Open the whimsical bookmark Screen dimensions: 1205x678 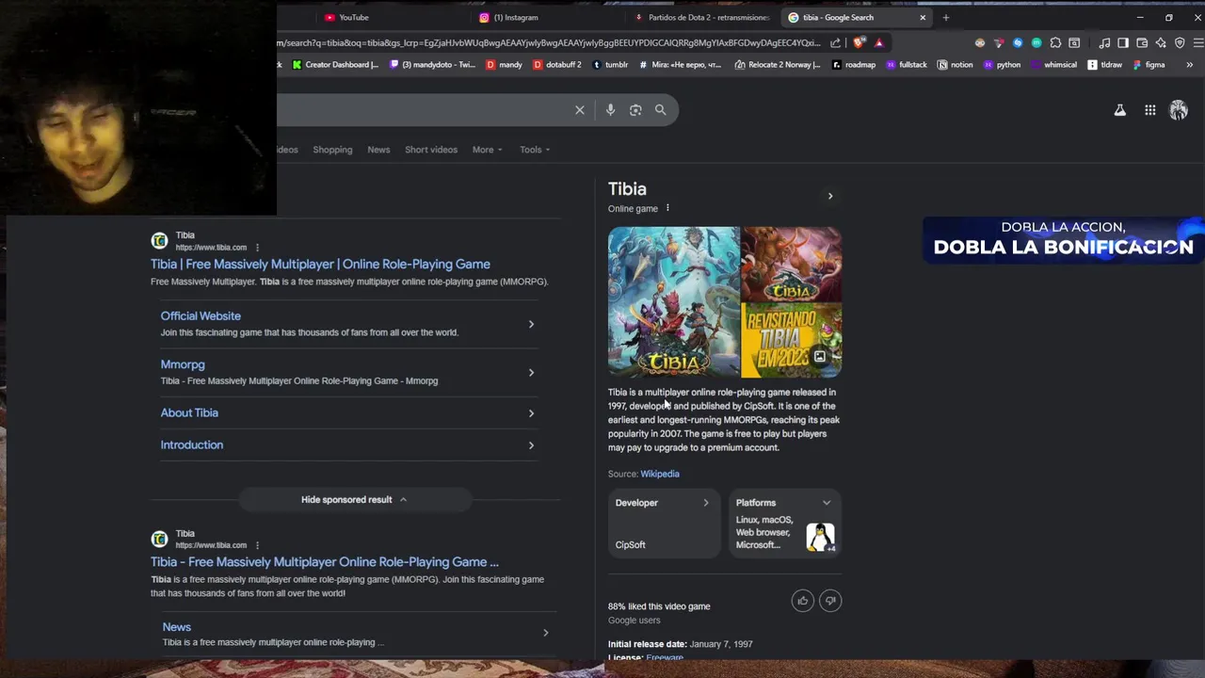point(1053,65)
